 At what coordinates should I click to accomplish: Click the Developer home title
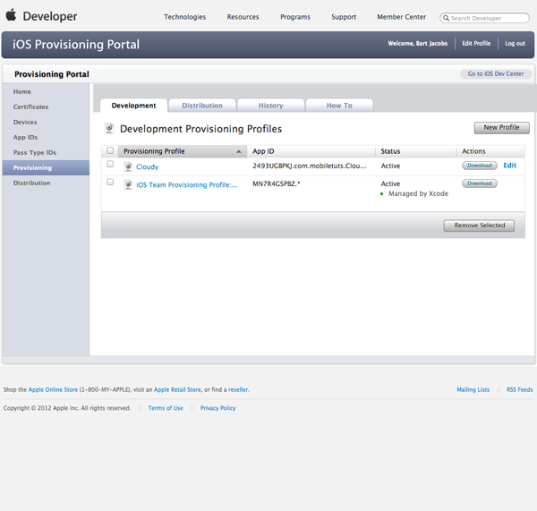point(50,16)
